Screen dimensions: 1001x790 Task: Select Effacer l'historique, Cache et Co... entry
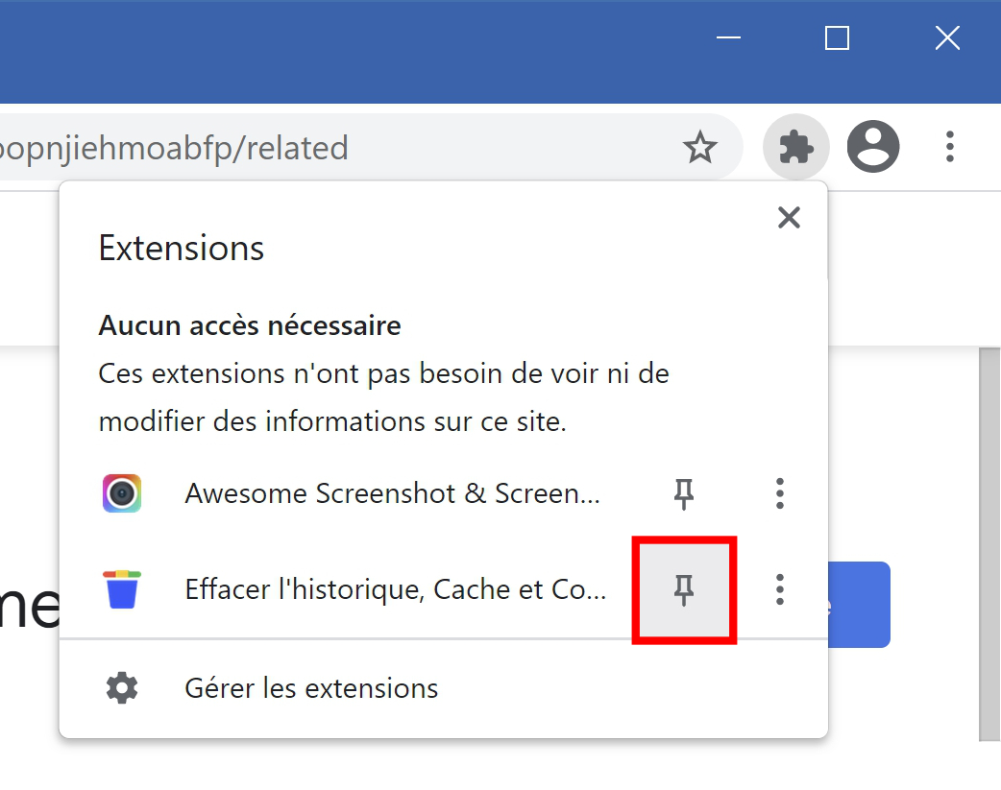point(395,589)
